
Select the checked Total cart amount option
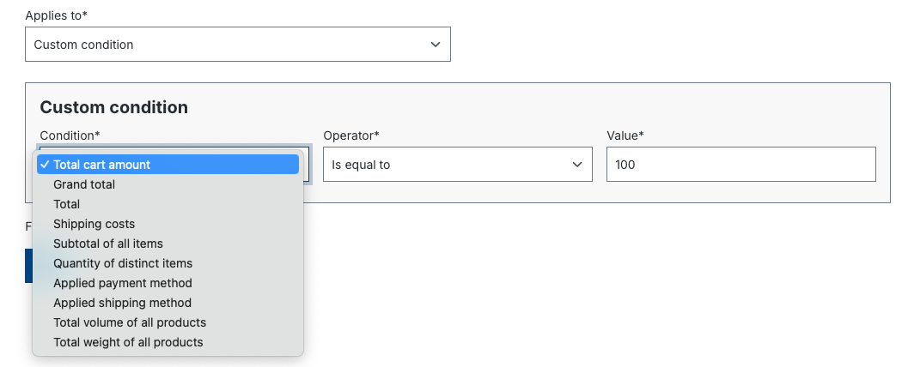[101, 165]
